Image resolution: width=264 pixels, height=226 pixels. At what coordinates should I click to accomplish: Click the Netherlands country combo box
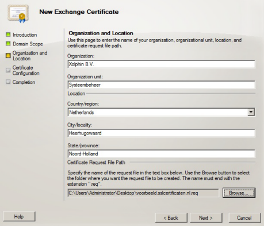pyautogui.click(x=161, y=112)
